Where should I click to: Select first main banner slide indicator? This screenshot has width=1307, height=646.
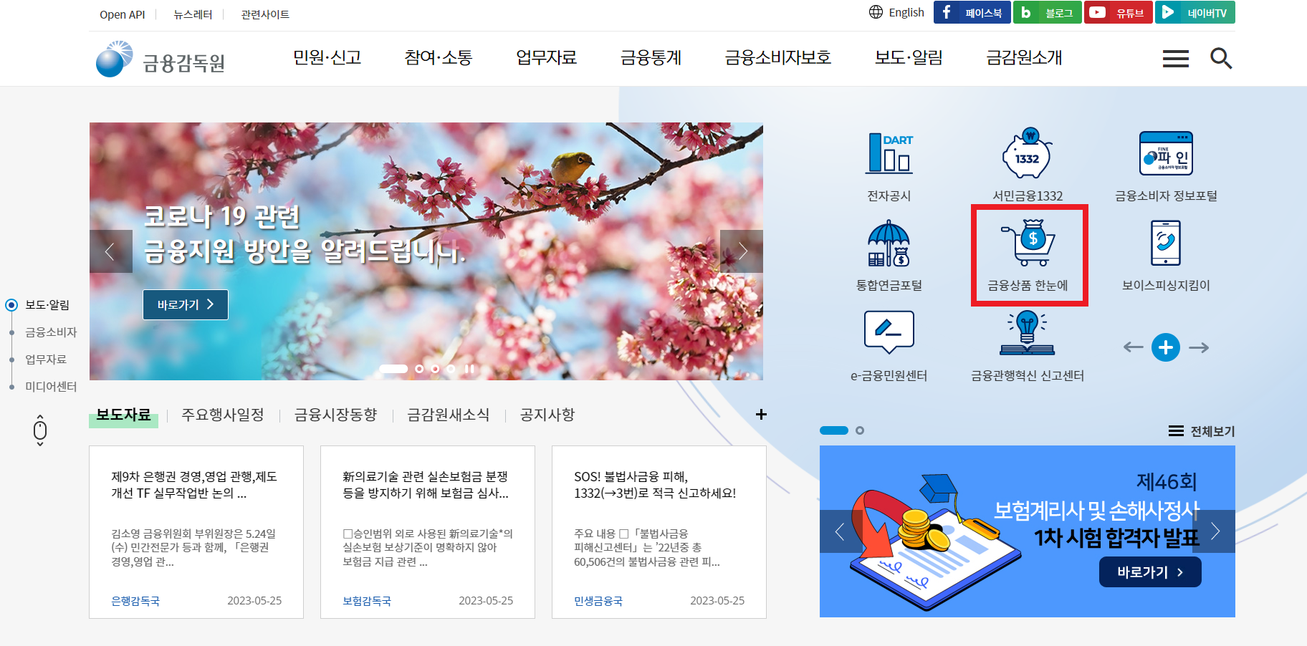(x=393, y=369)
